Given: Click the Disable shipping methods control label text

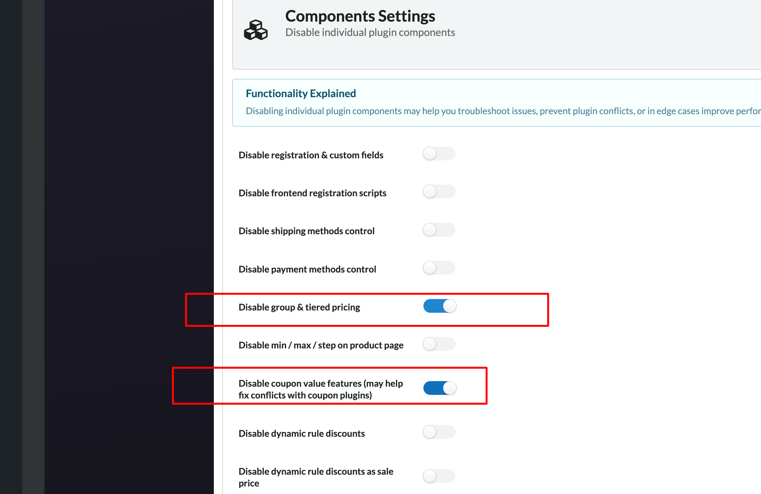Looking at the screenshot, I should click(306, 231).
